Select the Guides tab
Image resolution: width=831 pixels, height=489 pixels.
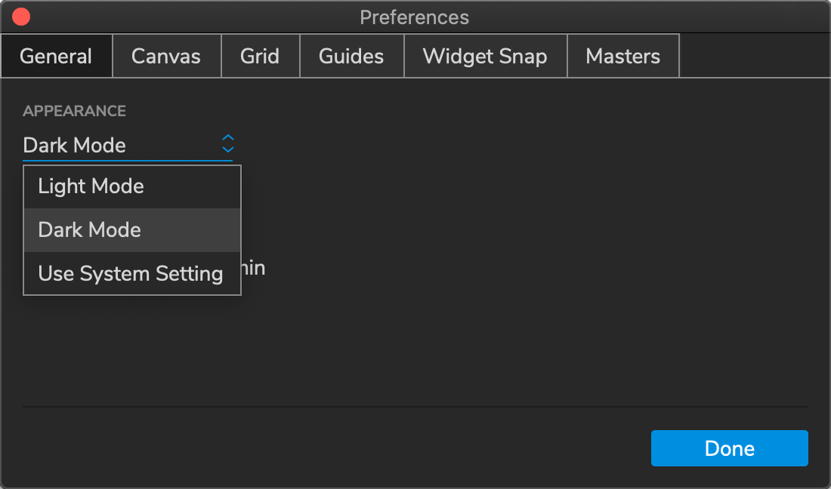pos(351,55)
